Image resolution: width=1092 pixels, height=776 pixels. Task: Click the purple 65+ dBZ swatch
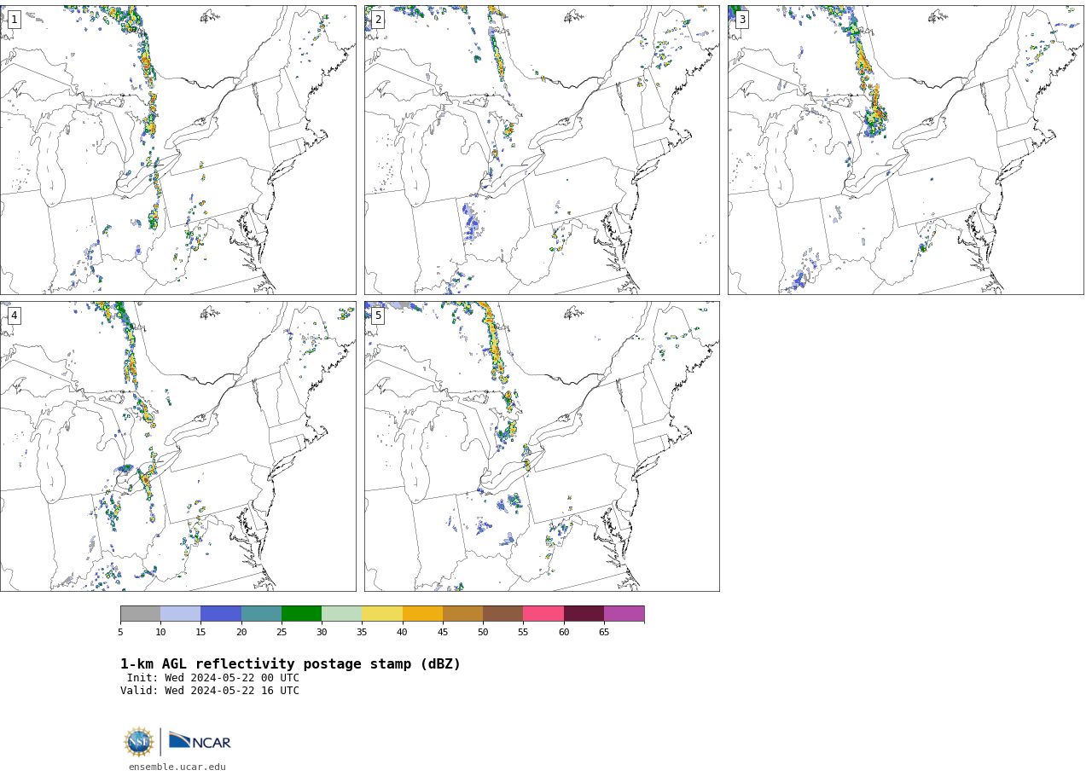[624, 614]
